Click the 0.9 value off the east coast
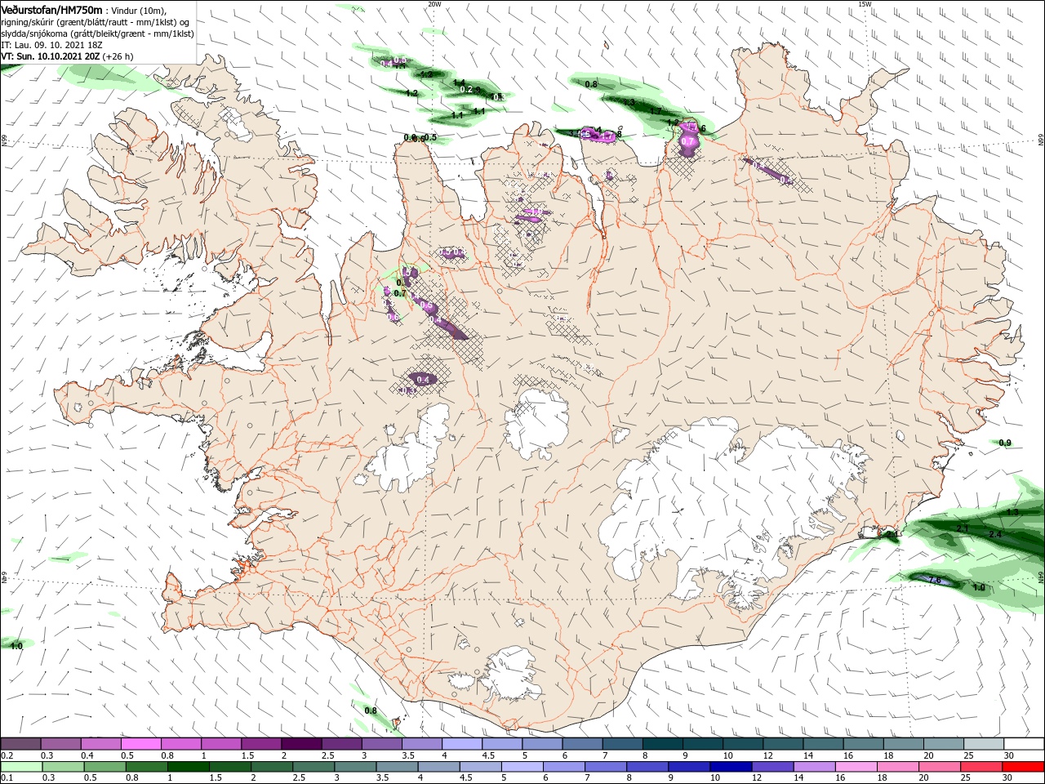 coord(1005,443)
